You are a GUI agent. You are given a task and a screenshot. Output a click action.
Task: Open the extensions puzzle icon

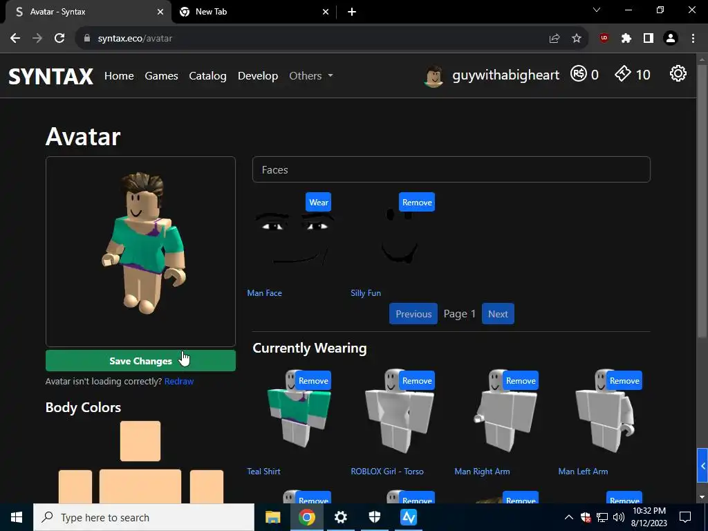click(626, 39)
